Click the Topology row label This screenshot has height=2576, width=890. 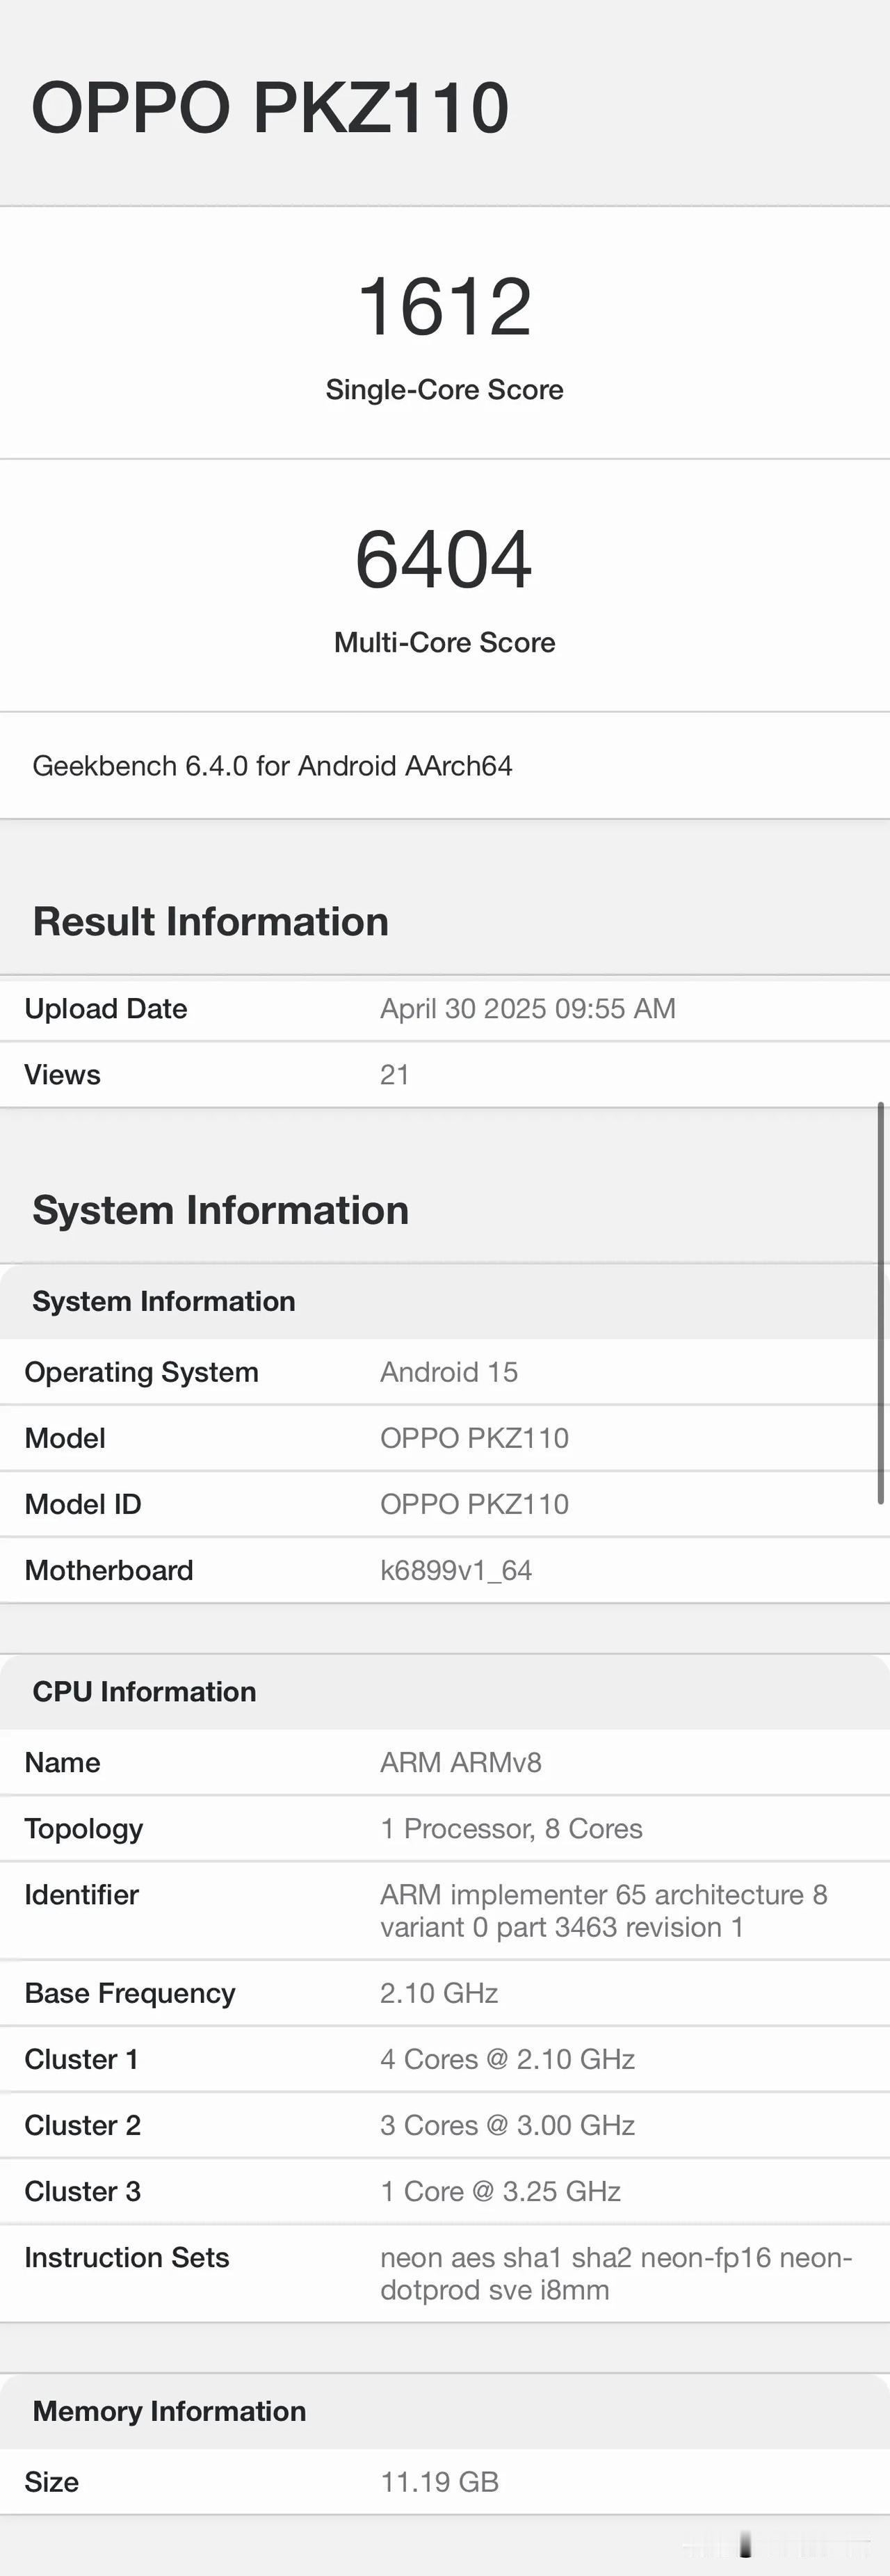(x=84, y=1830)
